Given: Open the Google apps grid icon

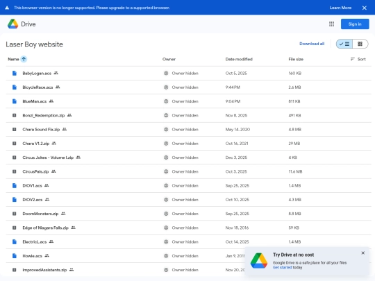Looking at the screenshot, I should pyautogui.click(x=331, y=24).
